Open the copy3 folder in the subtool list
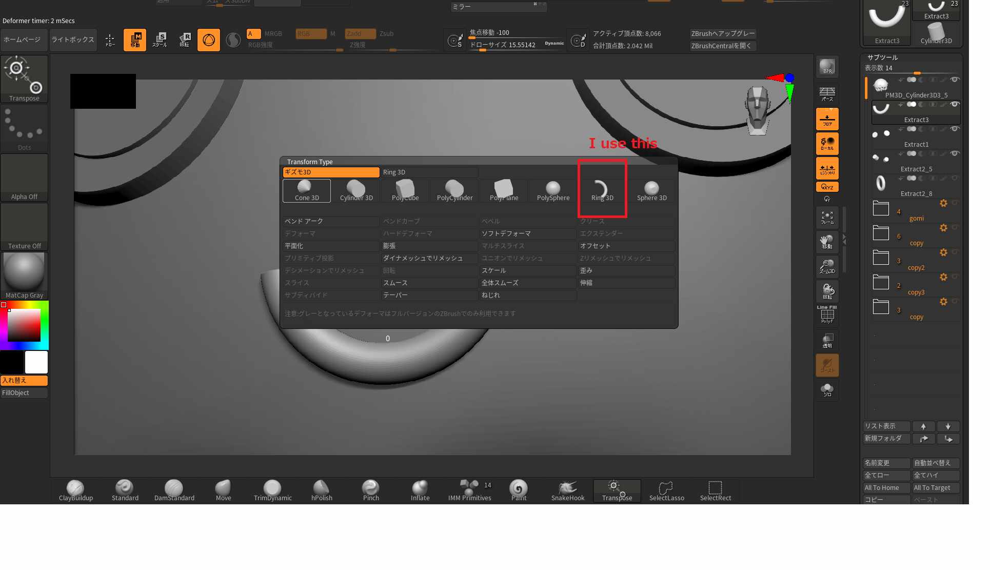 point(881,283)
